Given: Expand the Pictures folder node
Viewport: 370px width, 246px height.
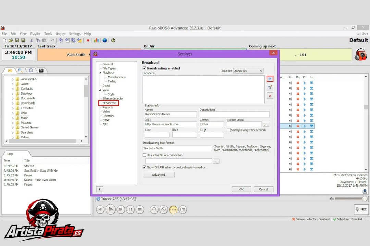Looking at the screenshot, I should (x=13, y=123).
